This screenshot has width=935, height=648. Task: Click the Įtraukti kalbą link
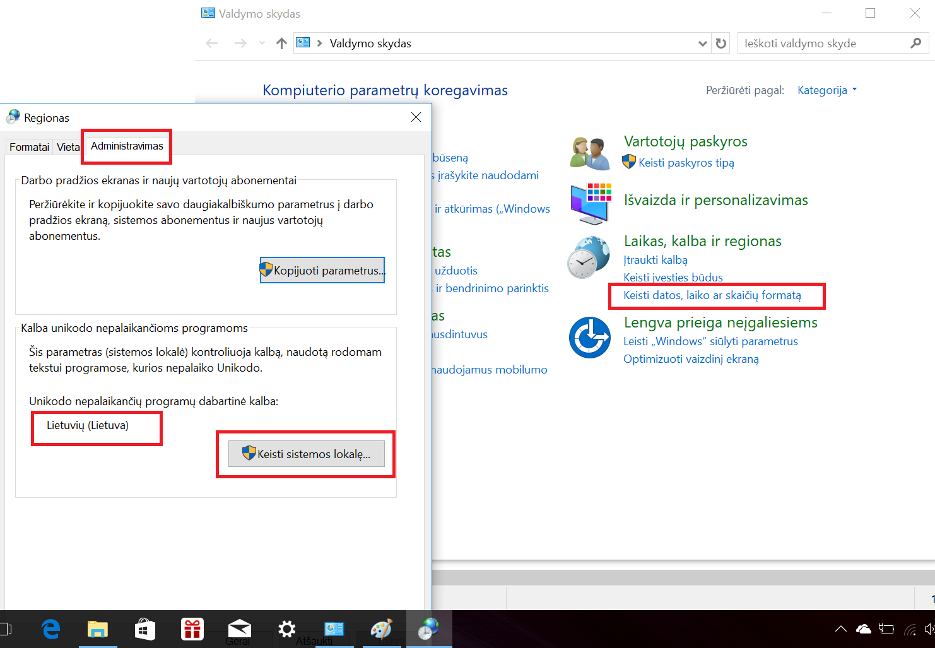coord(655,260)
